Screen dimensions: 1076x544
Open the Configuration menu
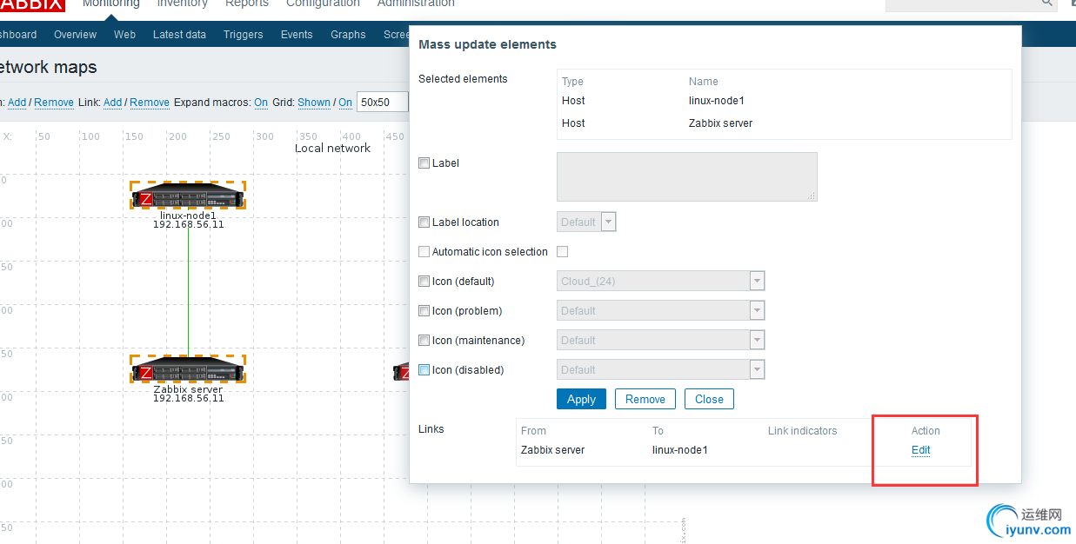pos(323,3)
